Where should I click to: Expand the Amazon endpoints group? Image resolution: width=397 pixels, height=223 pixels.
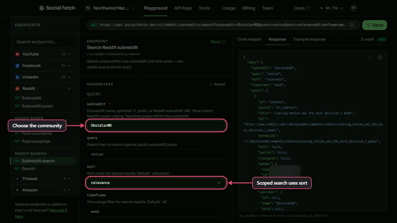pyautogui.click(x=69, y=190)
